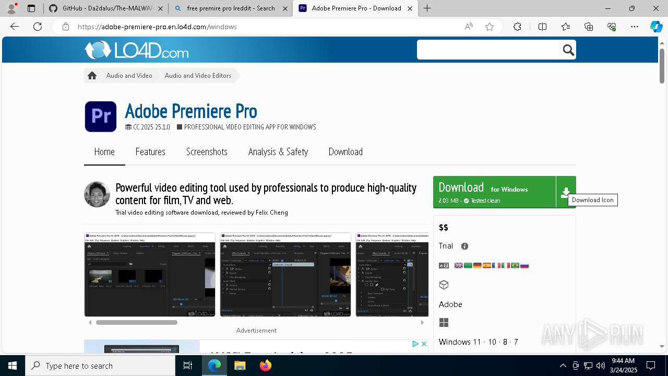Click the green Download for Windows button
Screen dimensions: 668x376
point(495,192)
